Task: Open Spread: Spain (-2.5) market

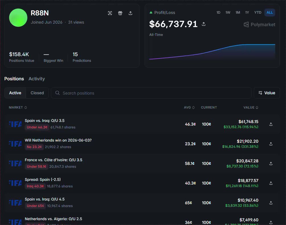Action: coord(43,180)
